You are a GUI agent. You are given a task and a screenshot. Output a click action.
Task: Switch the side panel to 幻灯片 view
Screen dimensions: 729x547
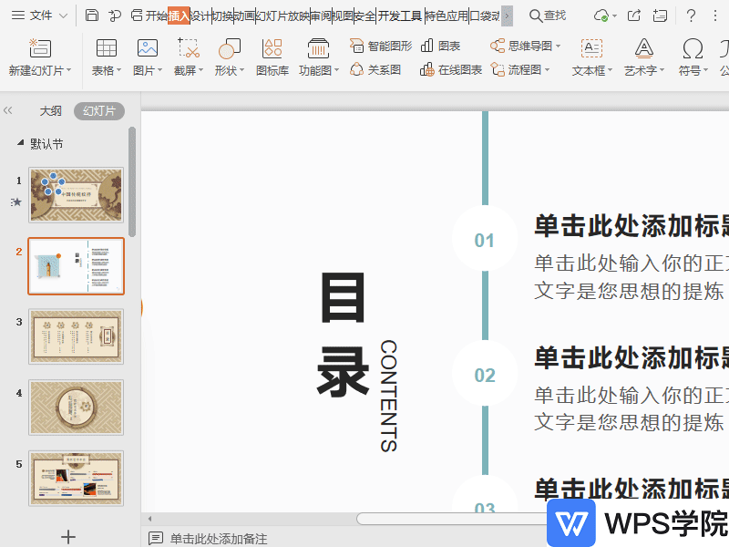(x=99, y=111)
